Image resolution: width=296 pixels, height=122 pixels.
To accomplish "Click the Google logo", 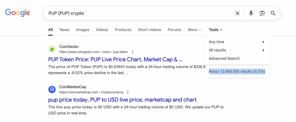I will (18, 13).
